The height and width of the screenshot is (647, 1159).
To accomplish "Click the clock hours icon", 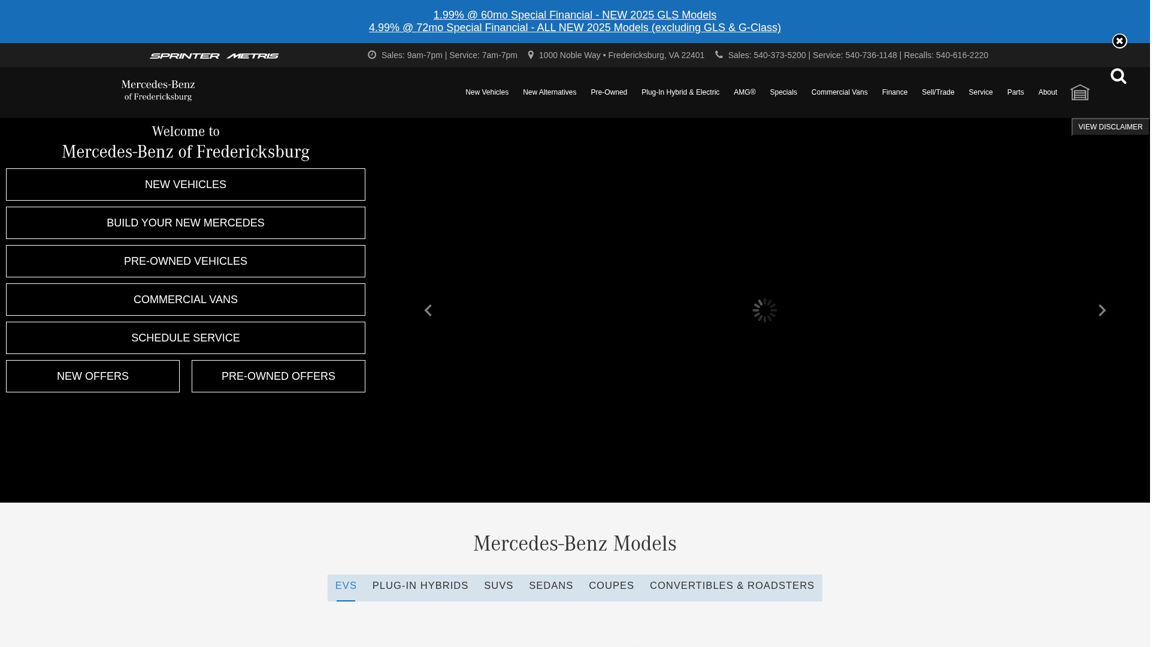I will 372,55.
